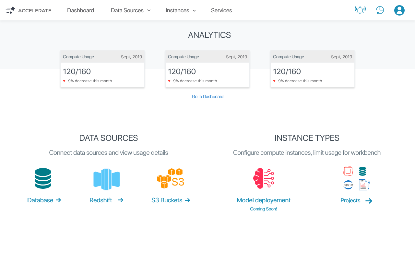Viewport: 415px width, 259px height.
Task: Expand the Instances dropdown chevron
Action: pyautogui.click(x=194, y=10)
